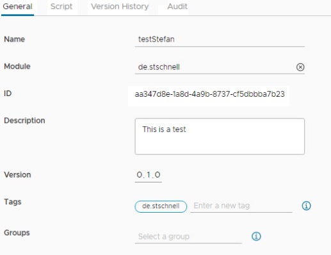The width and height of the screenshot is (331, 255).
Task: Edit the Description text area
Action: coord(220,136)
